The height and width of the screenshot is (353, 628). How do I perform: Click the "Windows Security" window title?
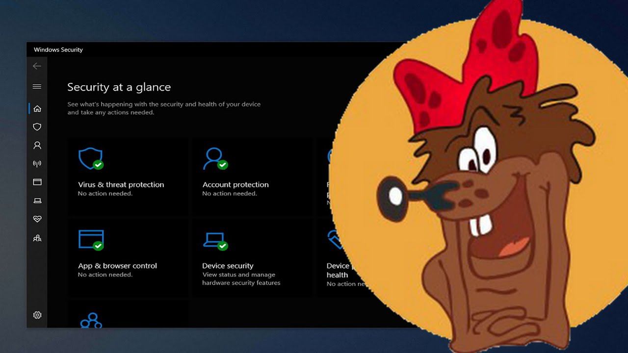click(58, 50)
